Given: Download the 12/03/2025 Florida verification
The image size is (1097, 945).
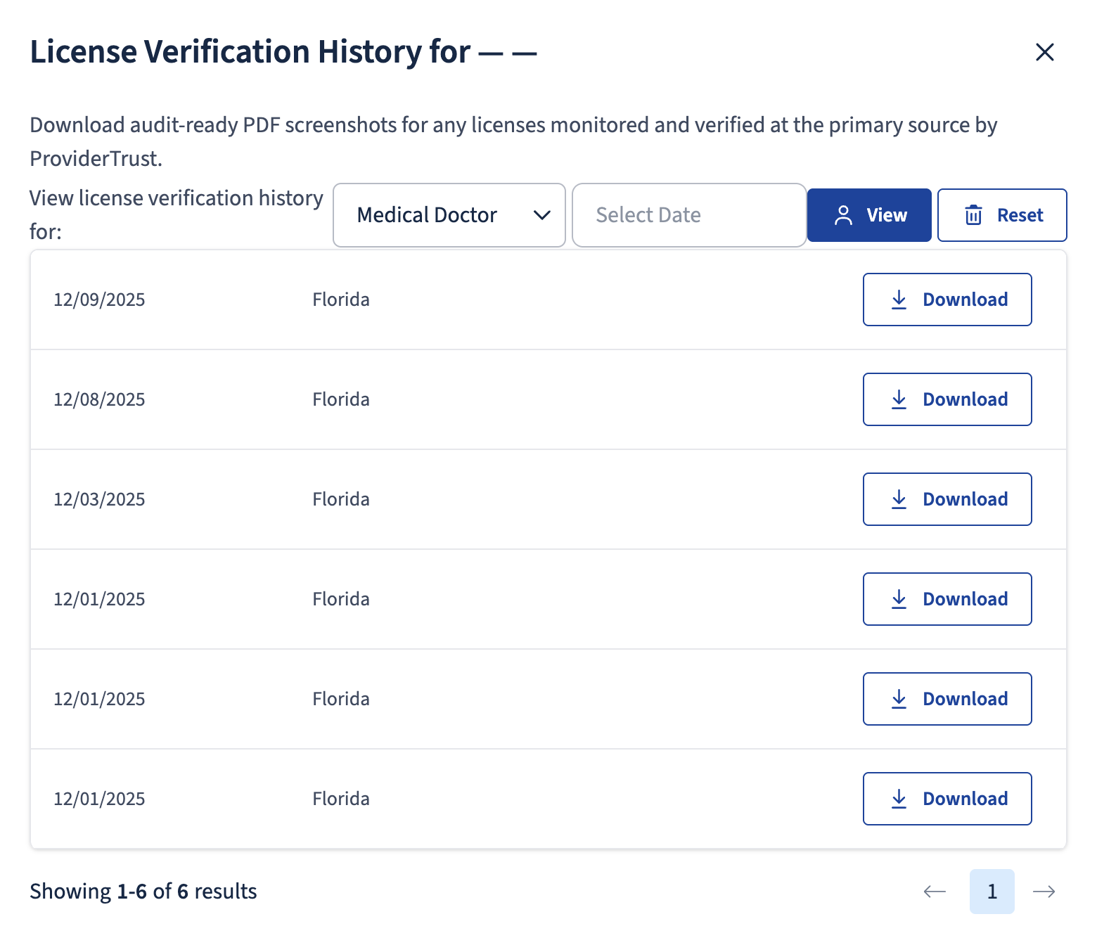Looking at the screenshot, I should tap(947, 499).
